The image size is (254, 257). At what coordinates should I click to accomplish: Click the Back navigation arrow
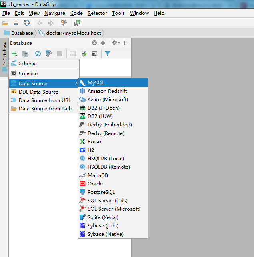[40, 23]
